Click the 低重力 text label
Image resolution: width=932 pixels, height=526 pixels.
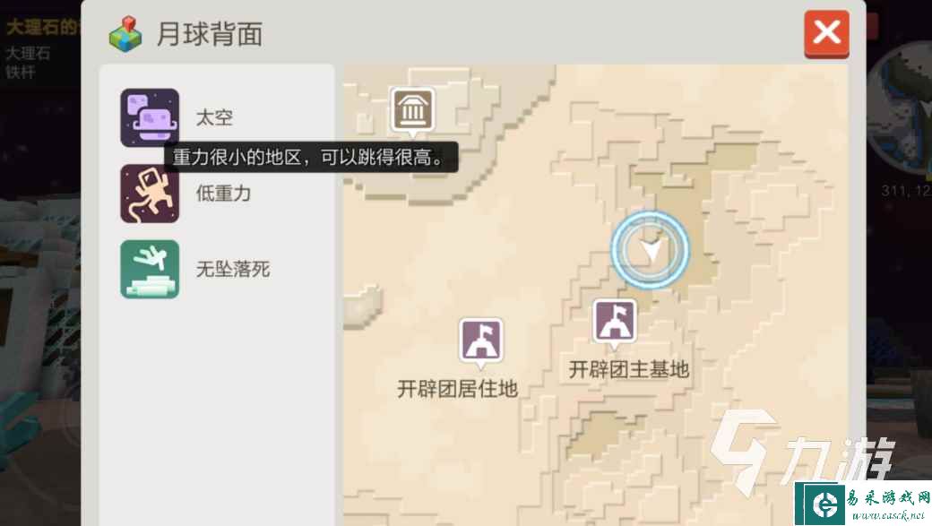pos(224,194)
